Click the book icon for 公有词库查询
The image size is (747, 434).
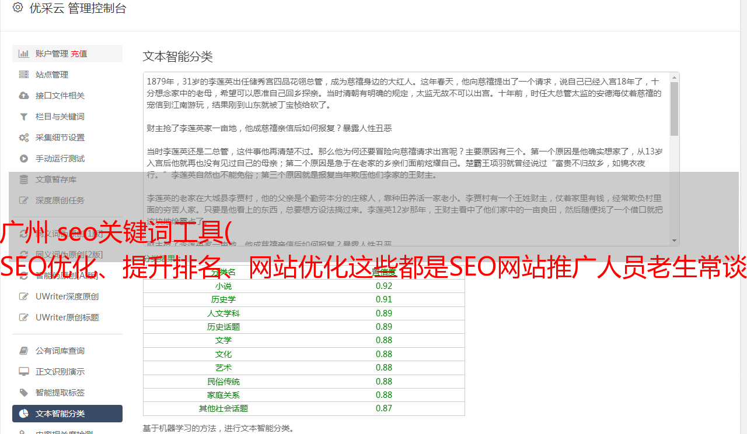coord(24,351)
